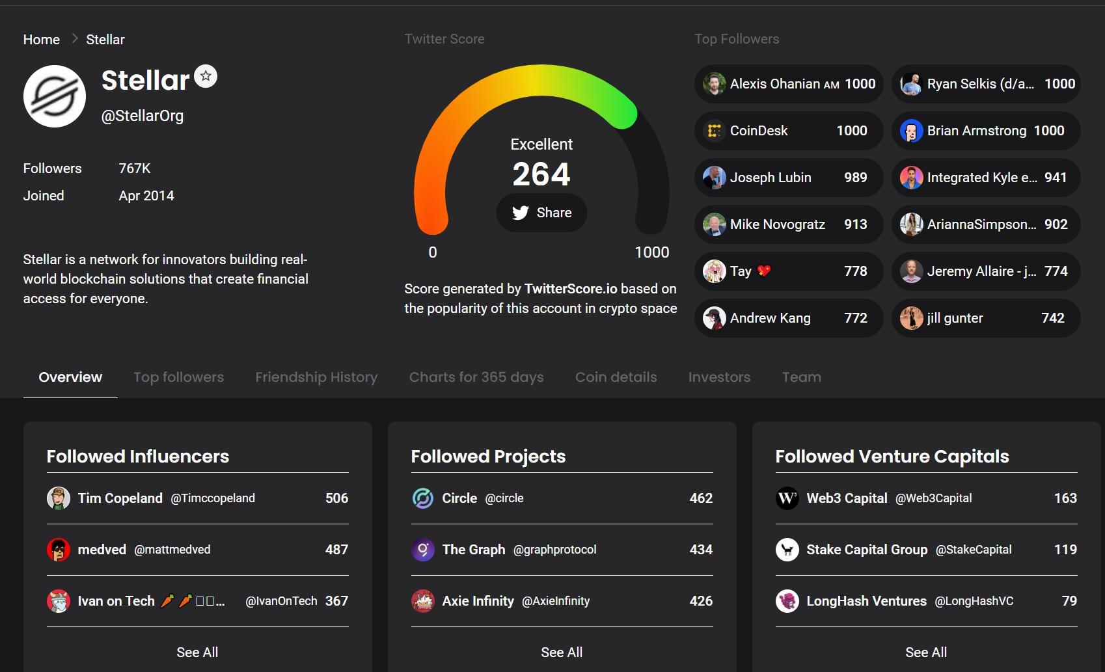Click the Twitter bird icon in Share
The height and width of the screenshot is (672, 1105).
(521, 213)
